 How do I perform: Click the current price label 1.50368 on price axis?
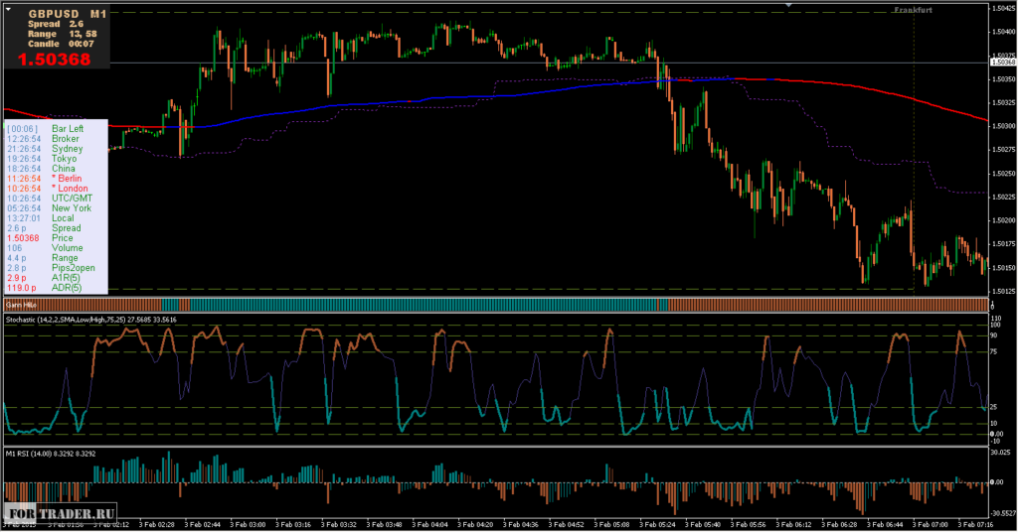coord(1002,62)
